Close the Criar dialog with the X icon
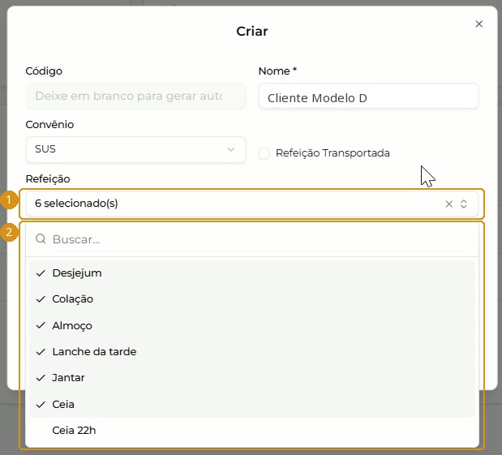 tap(479, 24)
